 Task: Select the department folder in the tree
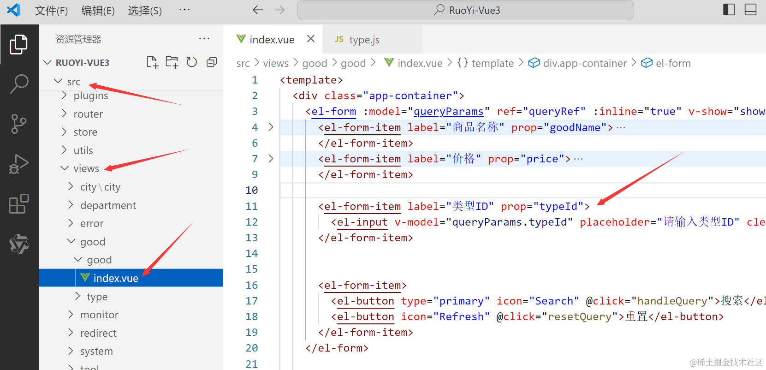pos(108,205)
